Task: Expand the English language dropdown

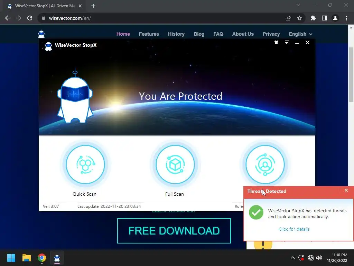Action: click(300, 34)
